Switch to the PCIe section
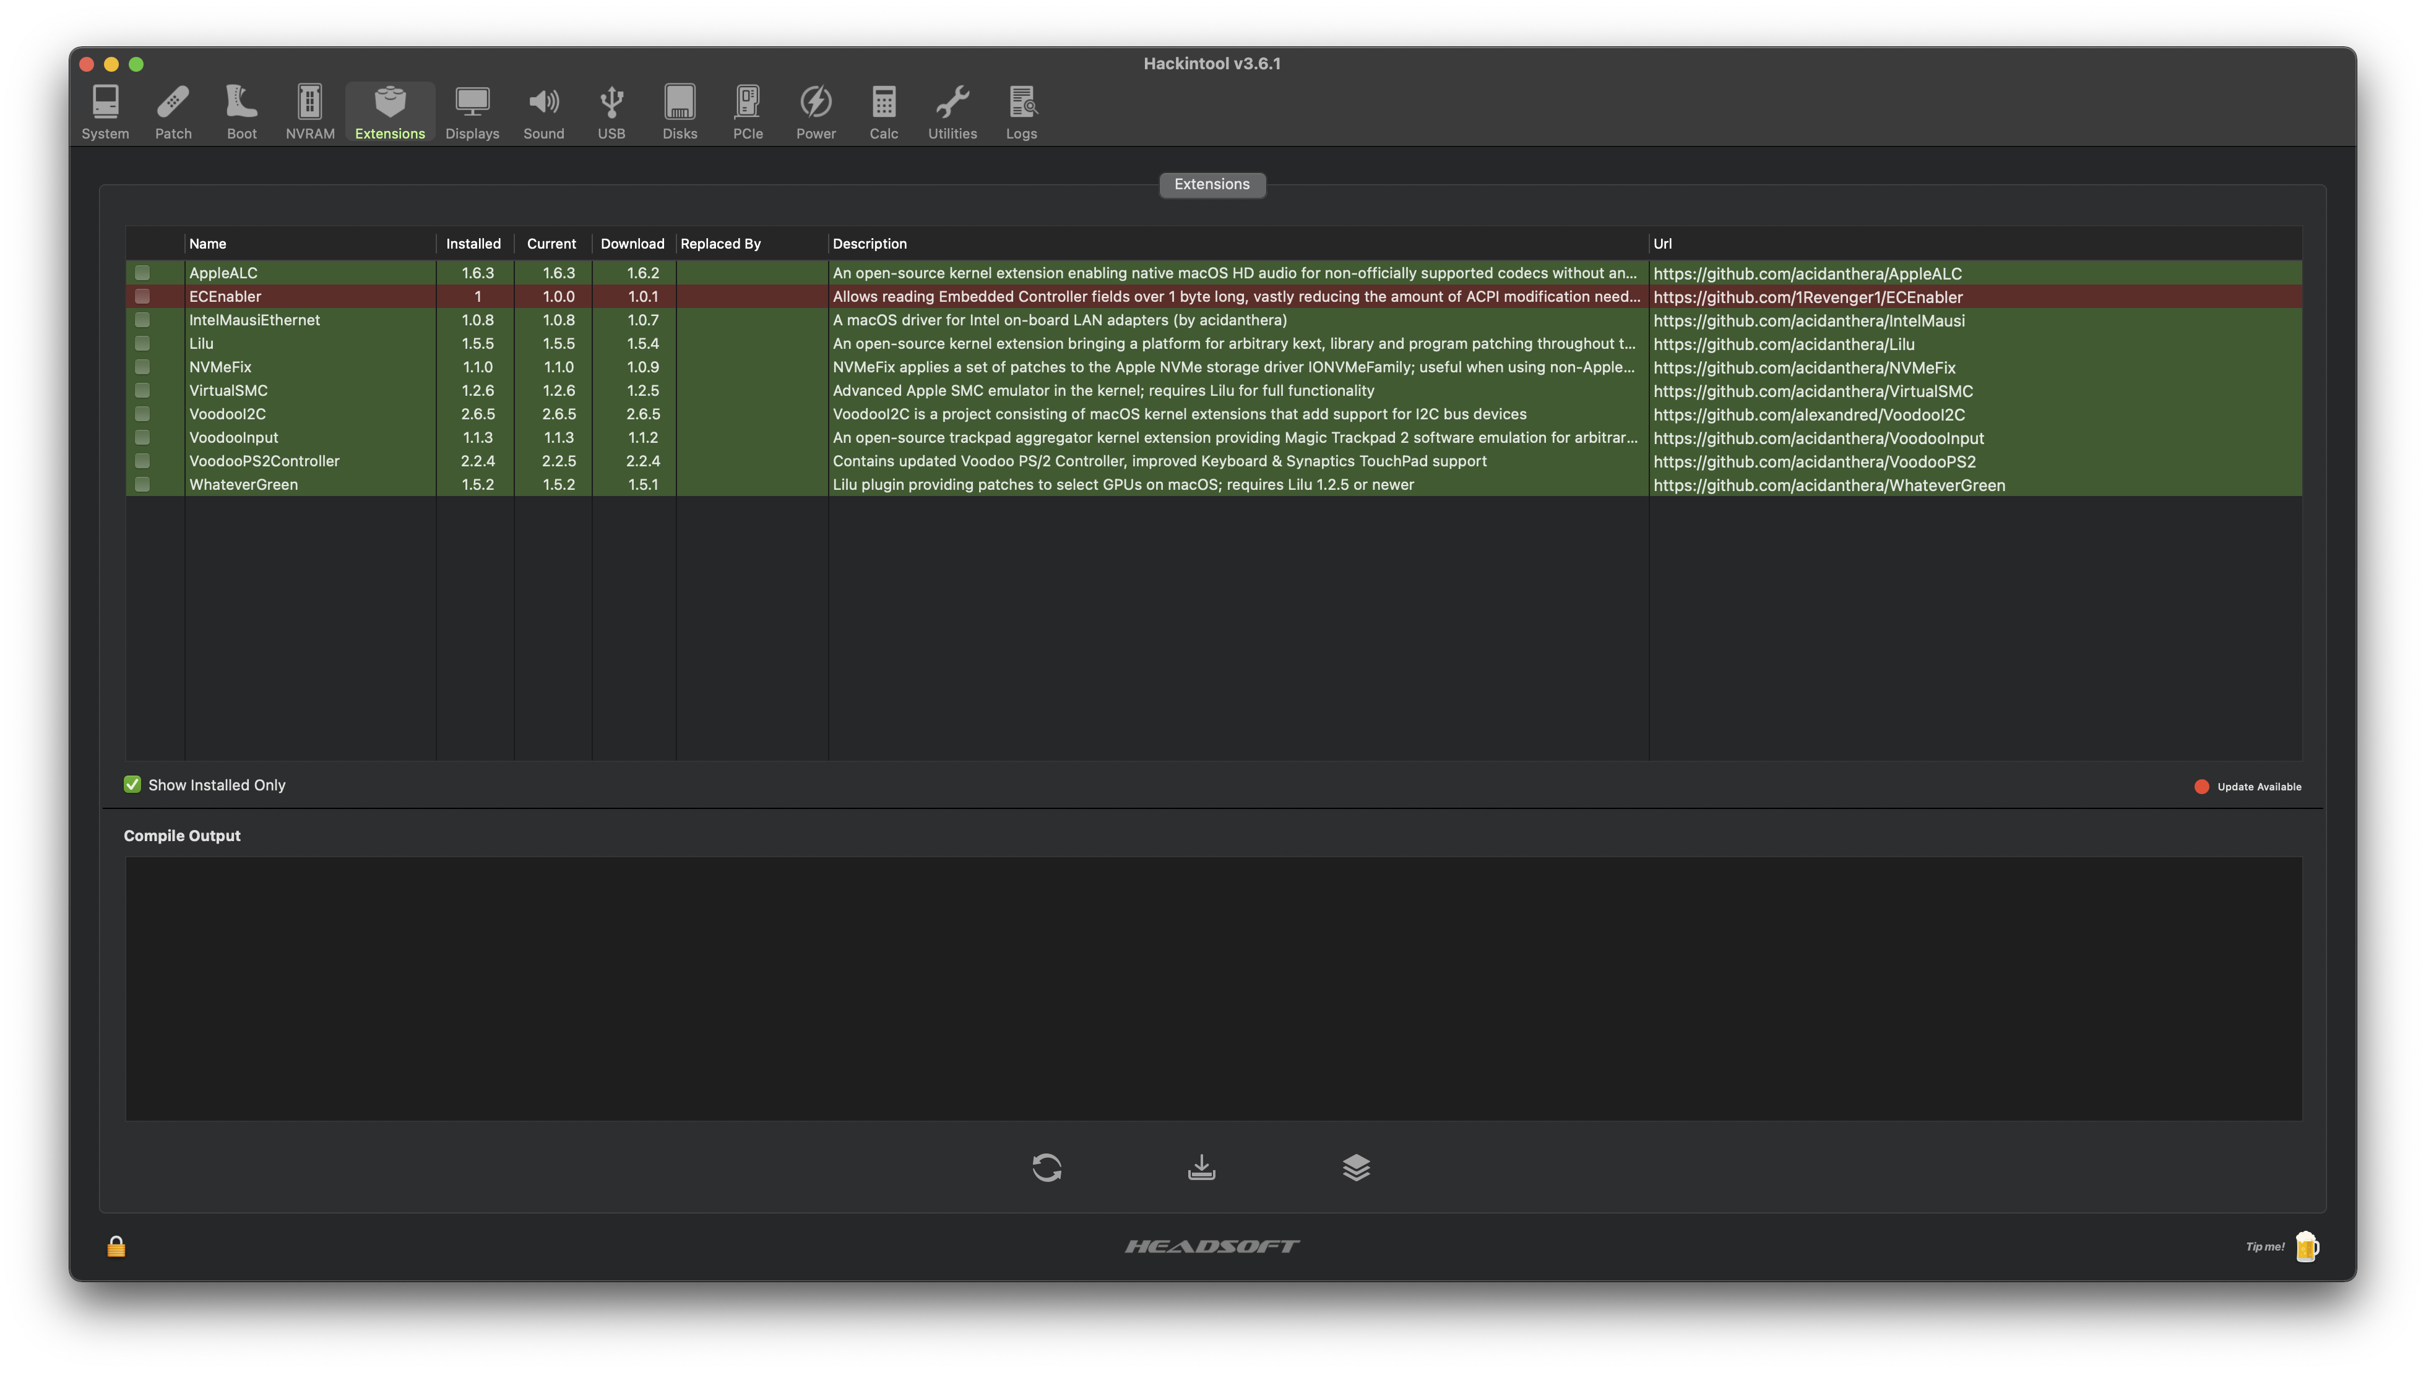The height and width of the screenshot is (1373, 2426). [748, 112]
